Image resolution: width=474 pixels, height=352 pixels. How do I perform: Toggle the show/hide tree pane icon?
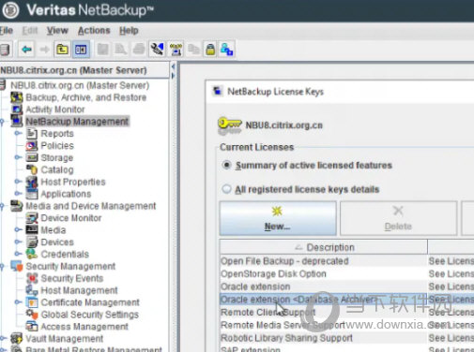tap(81, 50)
